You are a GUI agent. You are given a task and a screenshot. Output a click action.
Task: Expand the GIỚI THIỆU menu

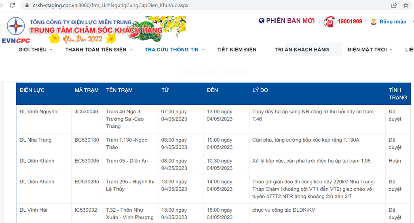point(35,49)
